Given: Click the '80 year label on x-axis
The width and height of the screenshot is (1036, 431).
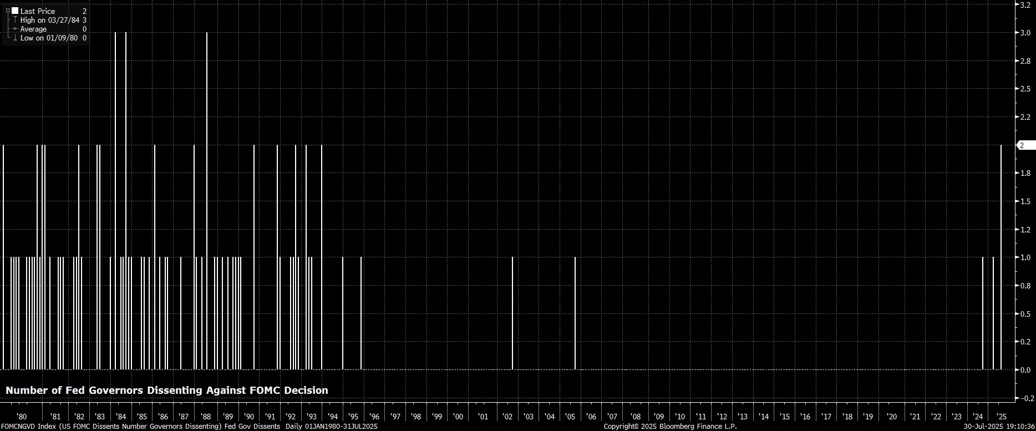Looking at the screenshot, I should point(22,417).
